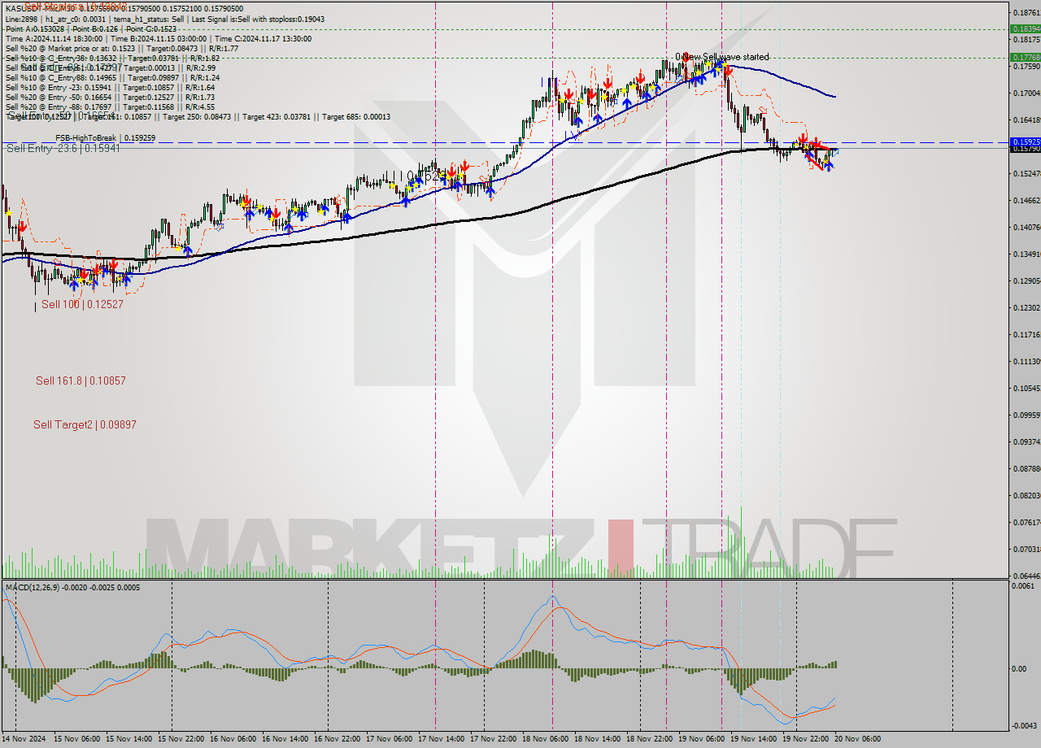Select the '19 Nov 14:00' time axis label
Viewport: 1041px width, 748px height.
pos(755,739)
